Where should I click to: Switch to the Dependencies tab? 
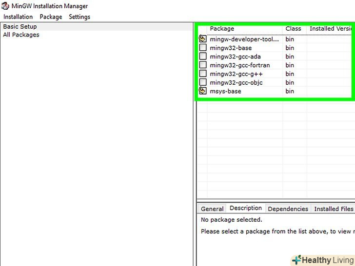288,209
